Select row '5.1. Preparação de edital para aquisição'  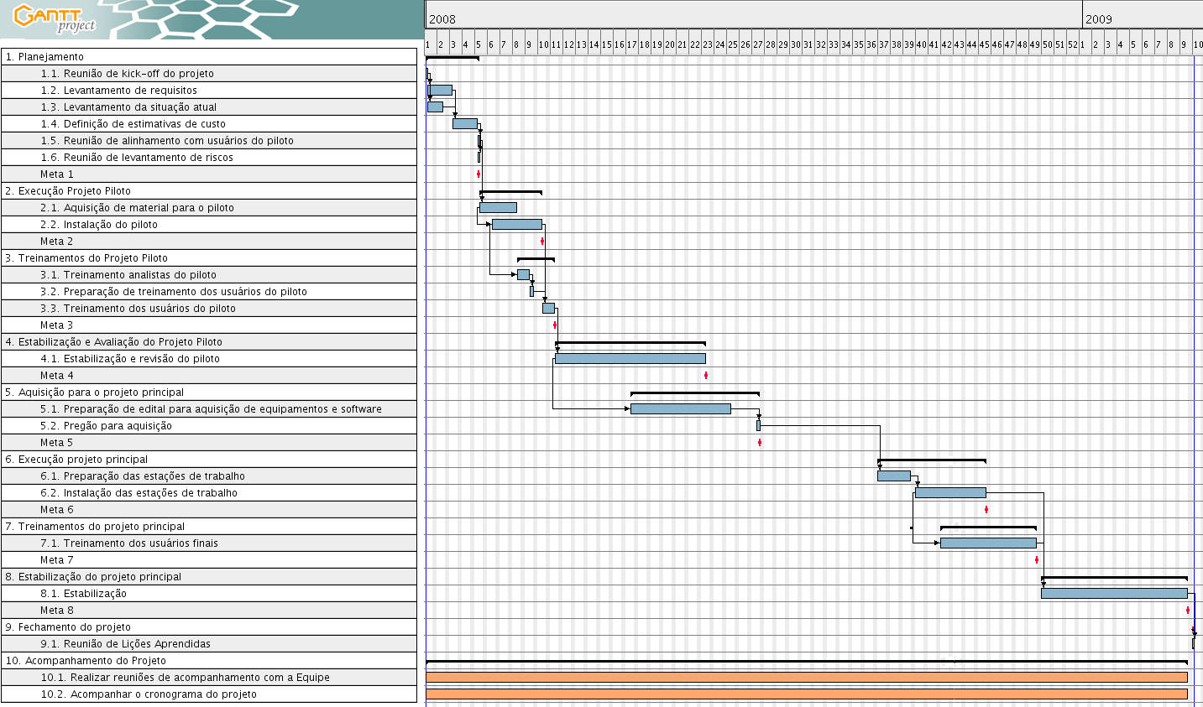tap(209, 409)
